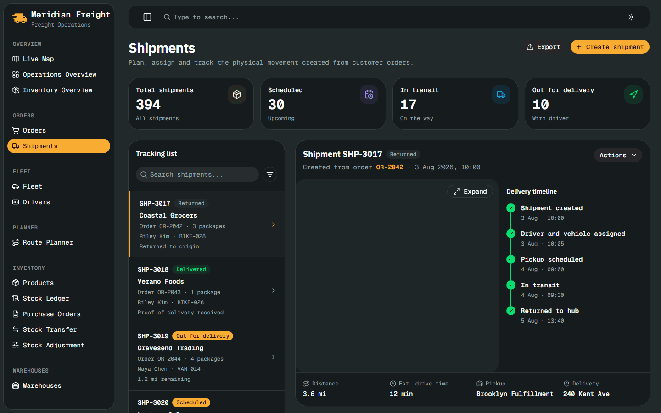
Task: Click the Route Planner route icon
Action: (x=16, y=242)
